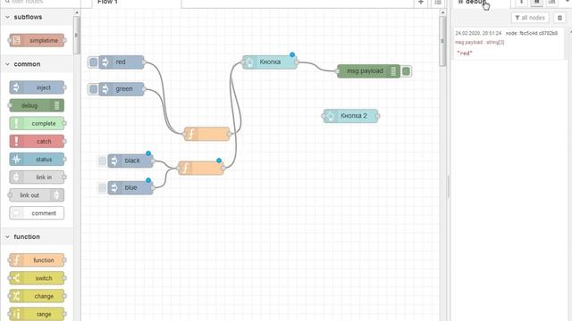The height and width of the screenshot is (321, 572).
Task: Select the blue inject node on canvas
Action: click(130, 187)
